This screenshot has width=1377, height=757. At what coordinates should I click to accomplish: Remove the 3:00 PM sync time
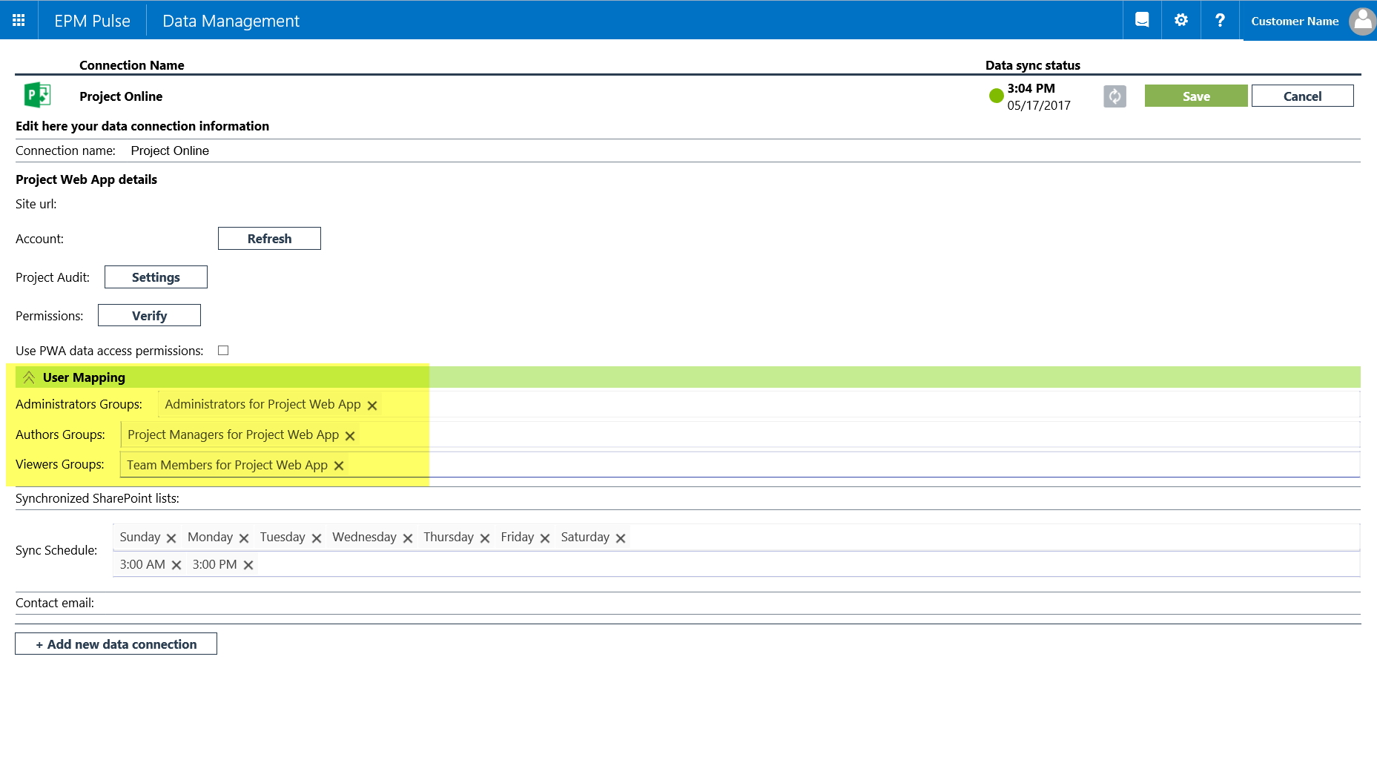pos(248,565)
